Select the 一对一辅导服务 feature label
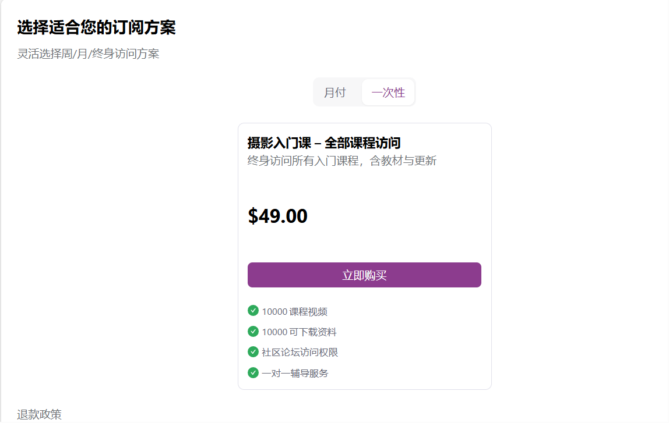This screenshot has height=423, width=669. point(295,374)
